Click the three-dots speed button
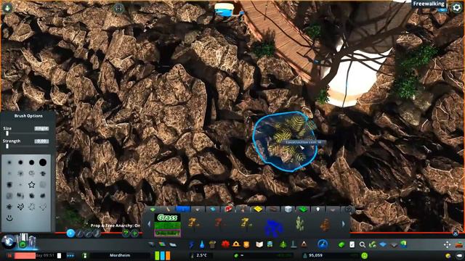 pyautogui.click(x=70, y=255)
